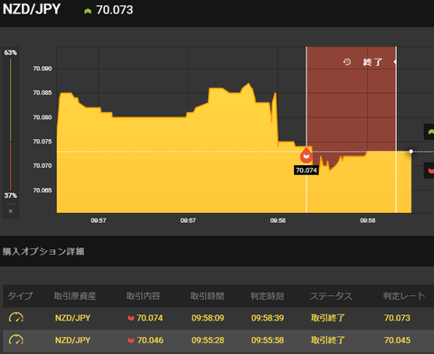Click the 70.074 entry price label
This screenshot has height=354, width=434.
coord(307,171)
